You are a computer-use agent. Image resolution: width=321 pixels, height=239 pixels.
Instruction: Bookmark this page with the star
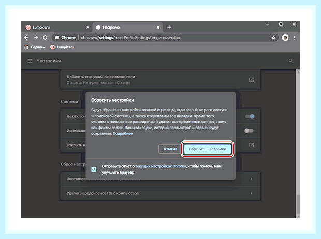coord(273,38)
